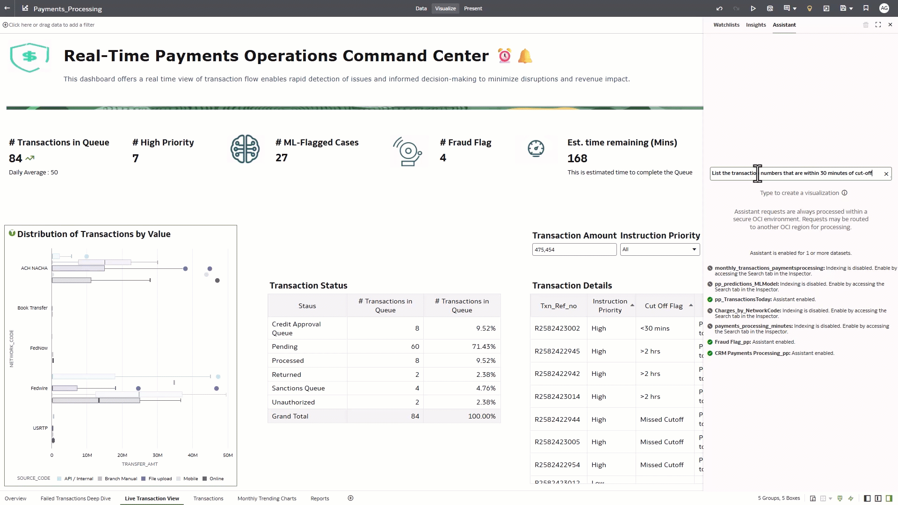Click the Present mode button
The width and height of the screenshot is (898, 505).
tap(473, 8)
